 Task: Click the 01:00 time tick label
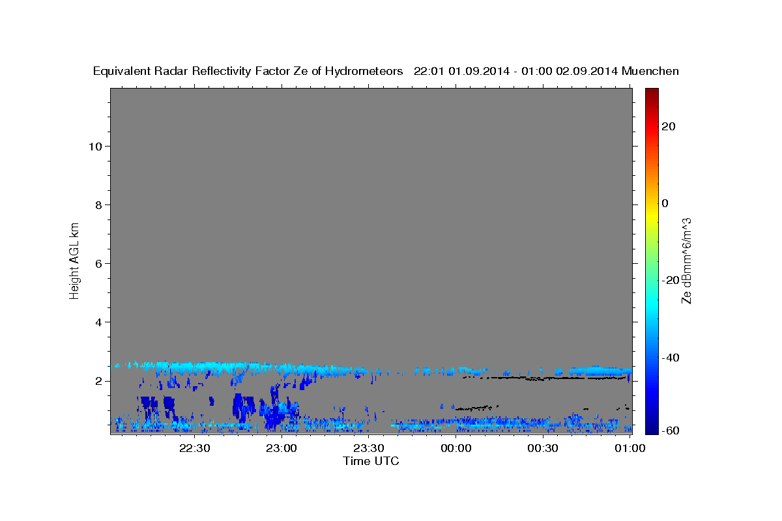pos(630,448)
